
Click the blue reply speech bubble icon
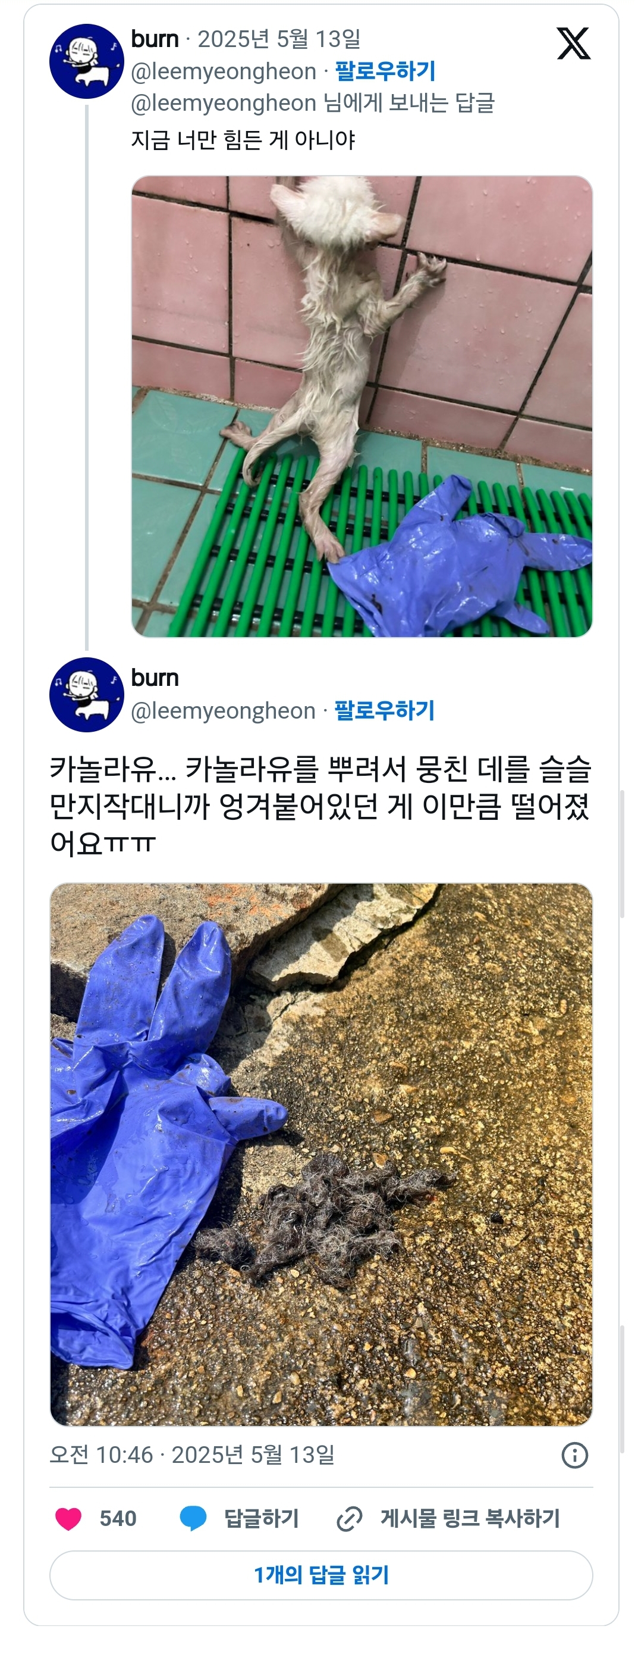pyautogui.click(x=193, y=1518)
